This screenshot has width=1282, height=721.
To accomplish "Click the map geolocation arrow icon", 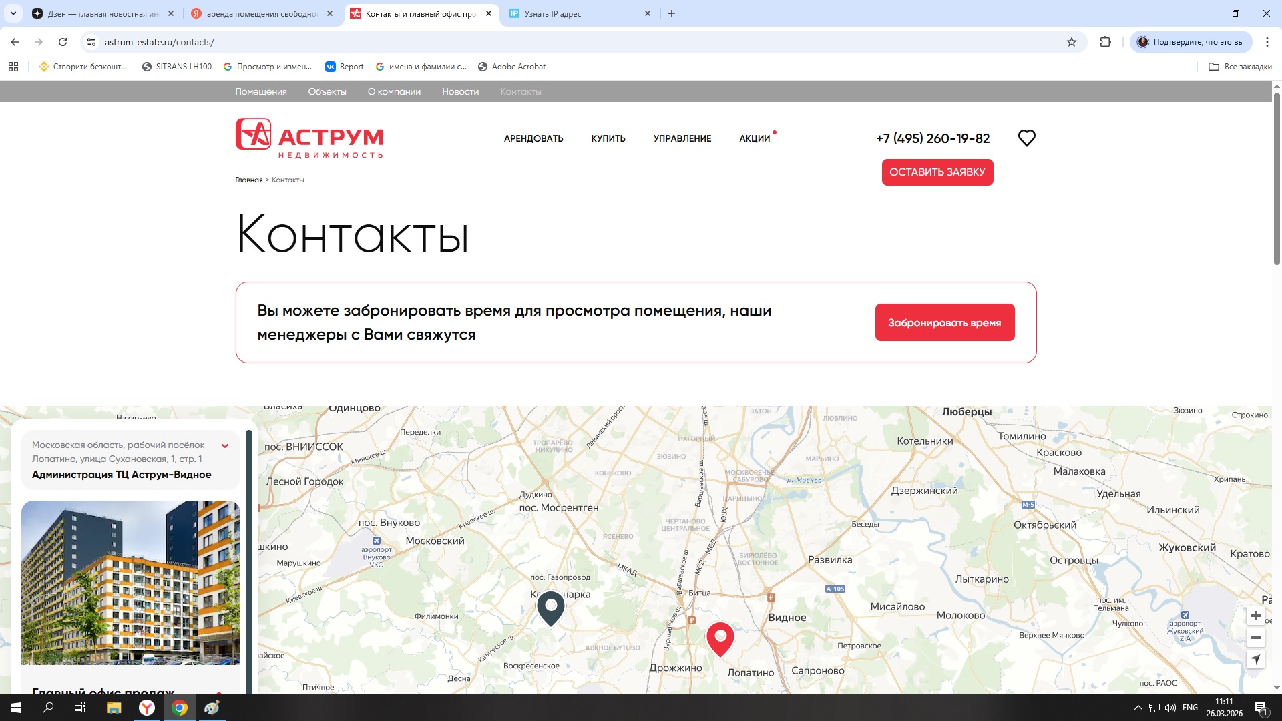I will click(1255, 660).
